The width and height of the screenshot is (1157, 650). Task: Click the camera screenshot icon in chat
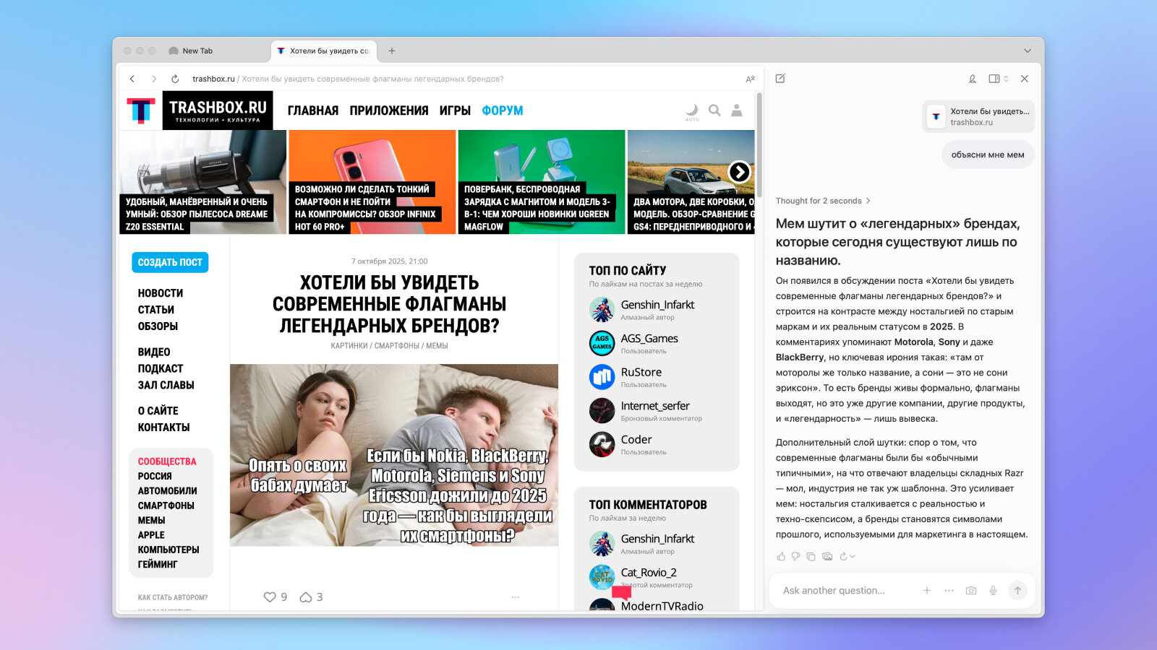pos(971,591)
